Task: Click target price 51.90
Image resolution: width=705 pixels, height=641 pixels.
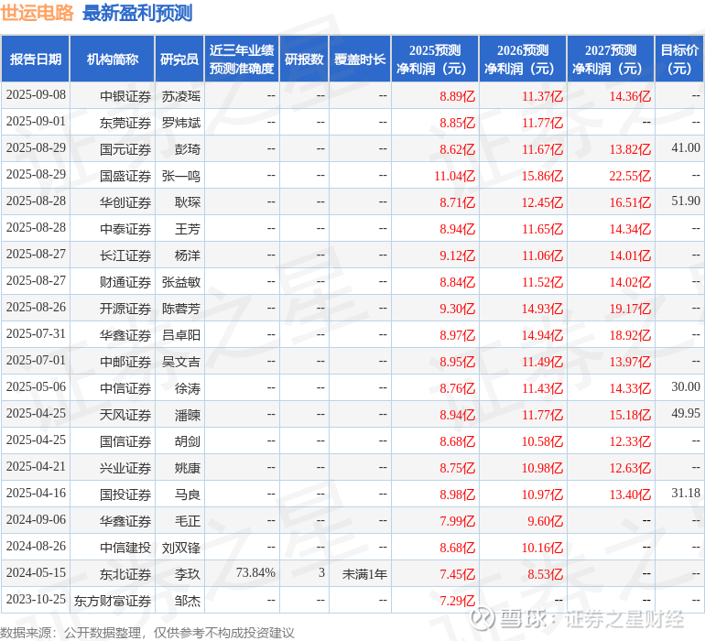Action: coord(686,201)
